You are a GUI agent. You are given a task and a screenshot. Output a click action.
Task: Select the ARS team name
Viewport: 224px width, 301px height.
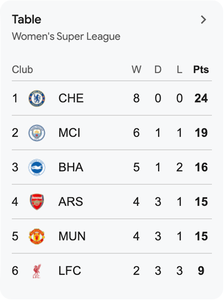click(71, 202)
